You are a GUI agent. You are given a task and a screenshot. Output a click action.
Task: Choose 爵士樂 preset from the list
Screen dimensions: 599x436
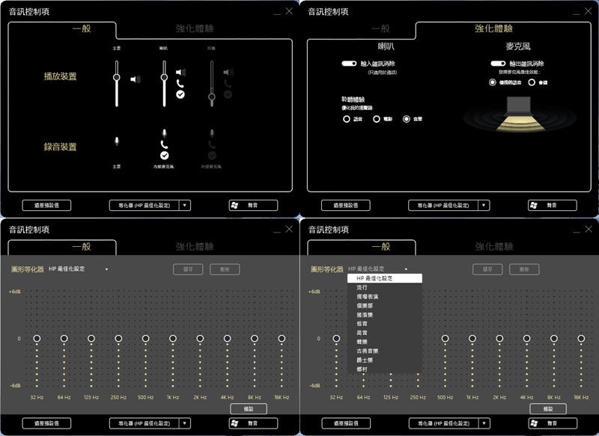385,360
